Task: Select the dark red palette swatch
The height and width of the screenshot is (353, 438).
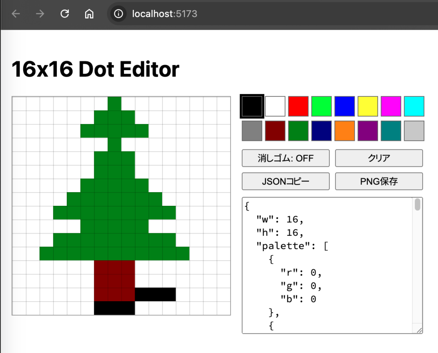Action: [x=275, y=131]
